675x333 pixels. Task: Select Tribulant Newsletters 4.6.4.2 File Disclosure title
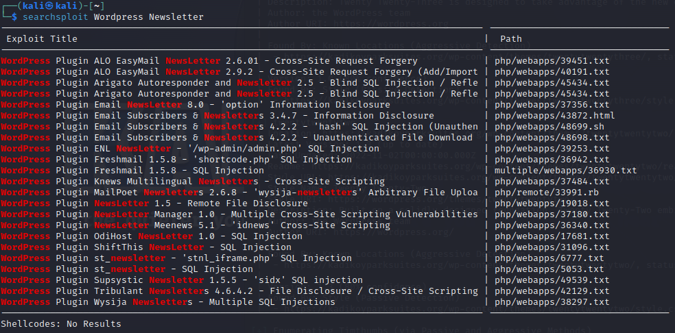click(239, 291)
